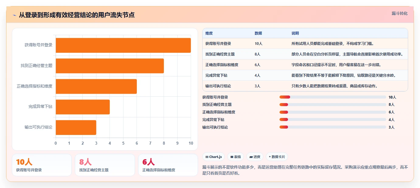Click the chart's y-axis label 获得账号并登录

[38, 45]
